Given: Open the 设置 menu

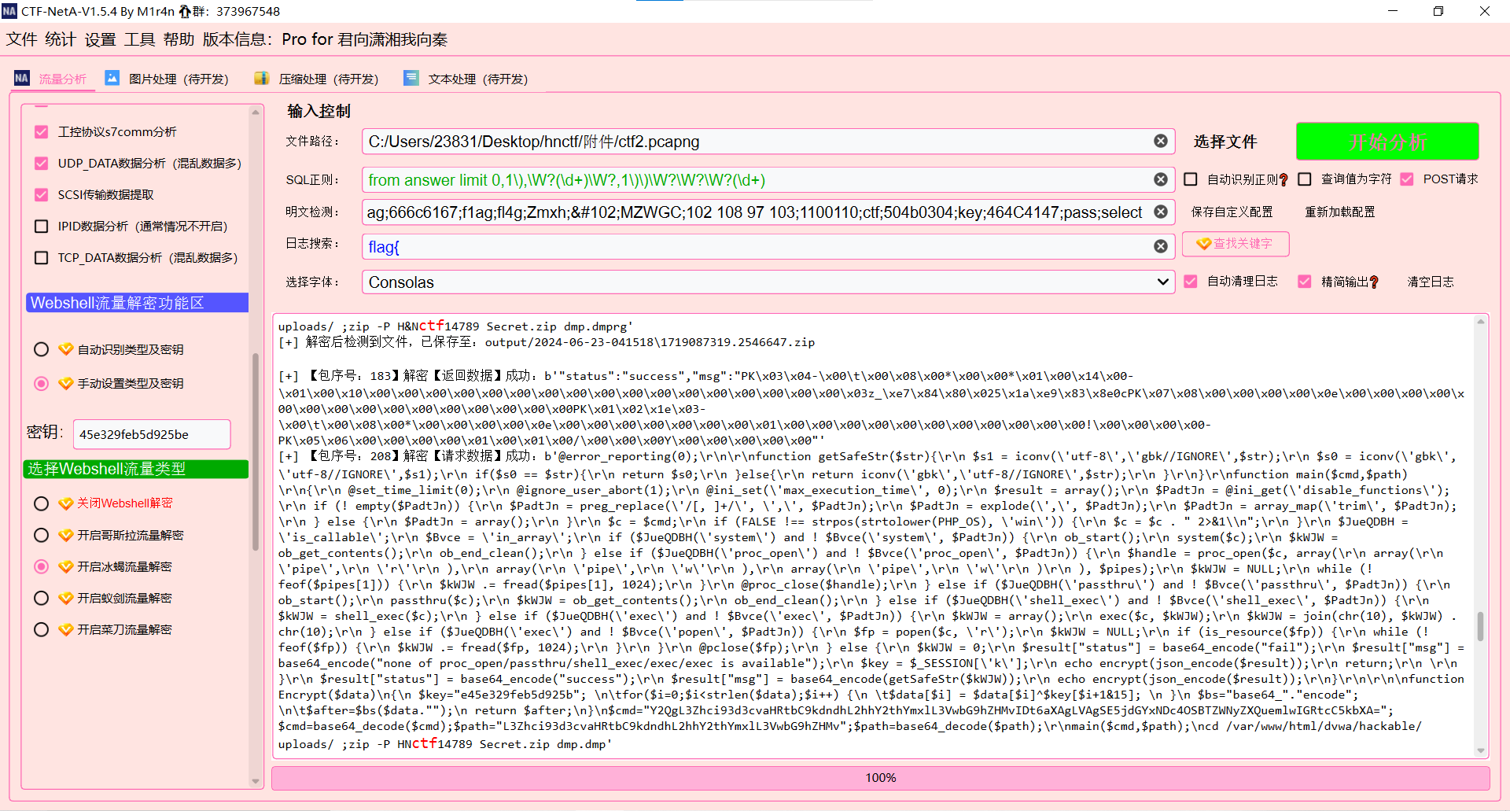Looking at the screenshot, I should click(x=100, y=39).
